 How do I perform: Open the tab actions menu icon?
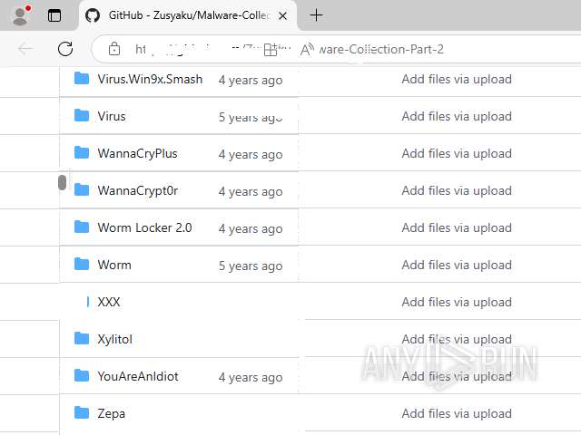[x=54, y=15]
